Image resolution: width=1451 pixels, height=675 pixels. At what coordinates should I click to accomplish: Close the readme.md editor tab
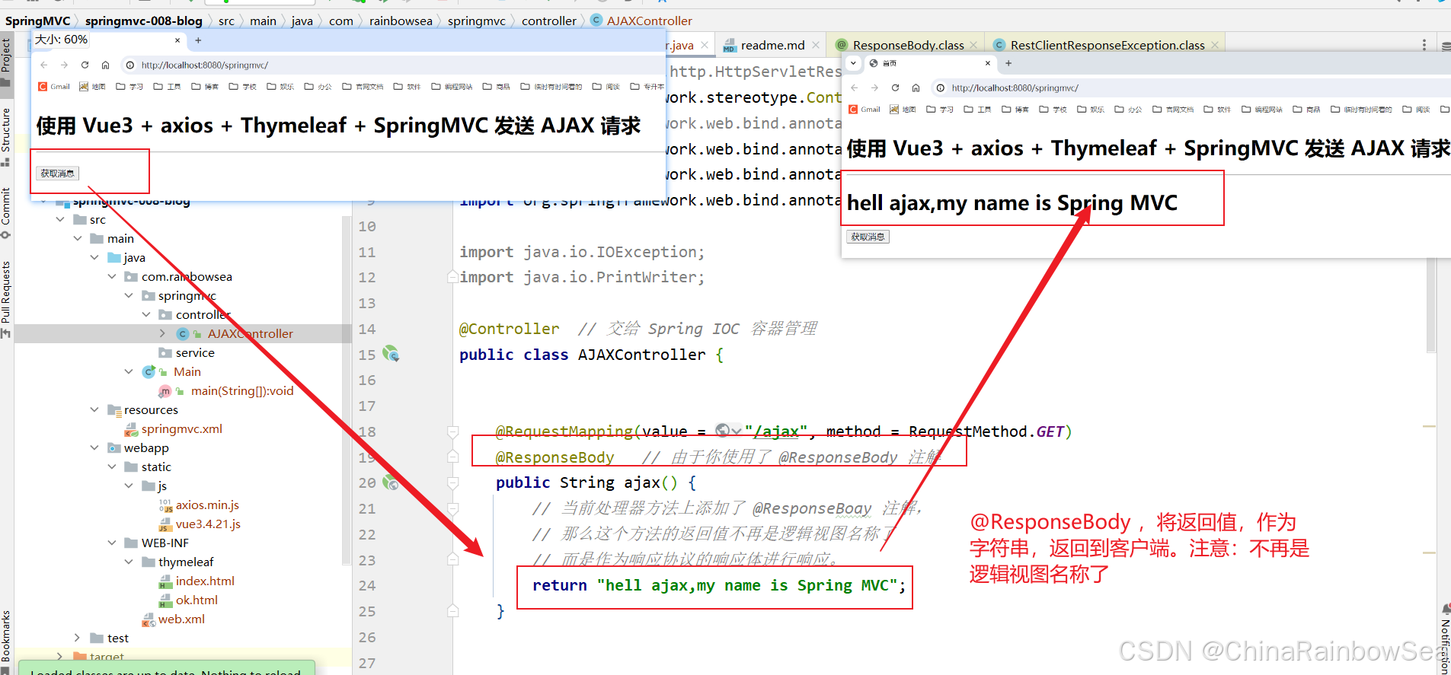[816, 45]
